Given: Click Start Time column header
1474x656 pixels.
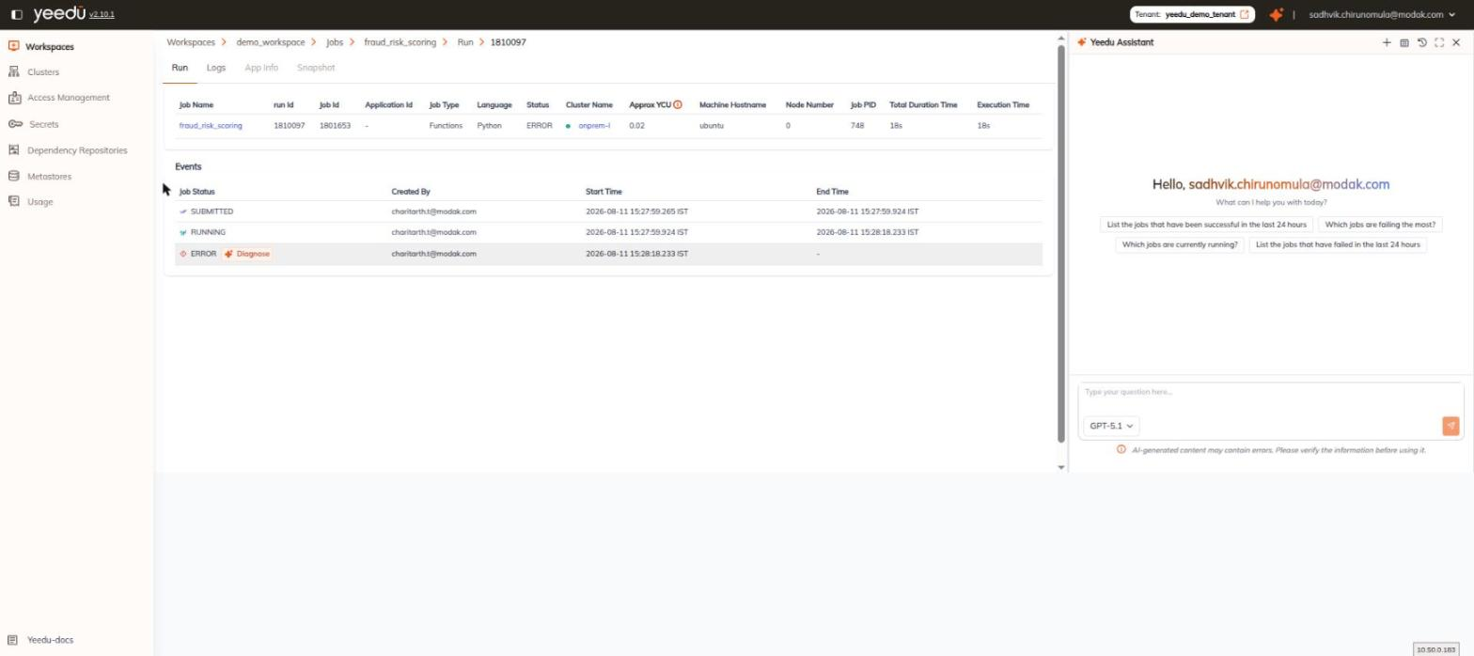Looking at the screenshot, I should tap(604, 192).
